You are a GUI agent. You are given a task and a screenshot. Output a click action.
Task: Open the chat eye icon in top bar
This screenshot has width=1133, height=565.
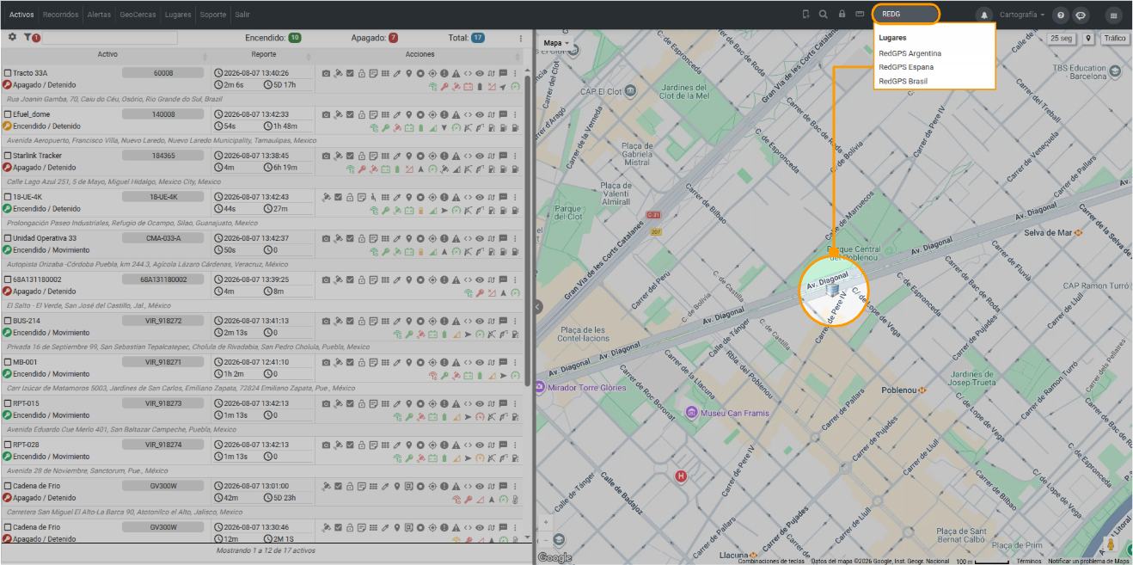[x=1081, y=15]
